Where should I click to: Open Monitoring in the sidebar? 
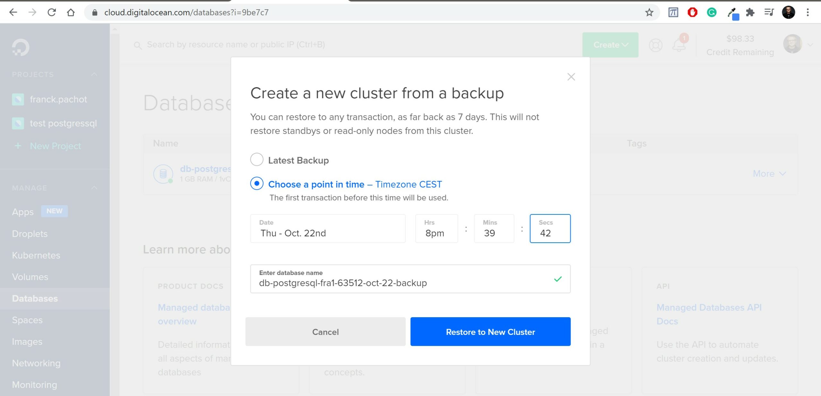pyautogui.click(x=34, y=385)
